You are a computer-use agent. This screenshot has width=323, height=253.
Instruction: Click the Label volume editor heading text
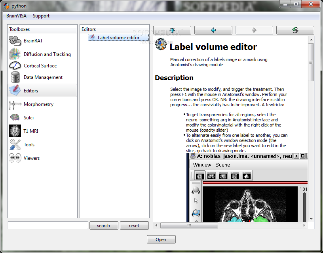pos(213,47)
